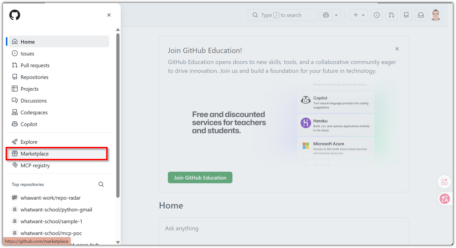Click the Projects table icon
The image size is (456, 248).
point(15,89)
